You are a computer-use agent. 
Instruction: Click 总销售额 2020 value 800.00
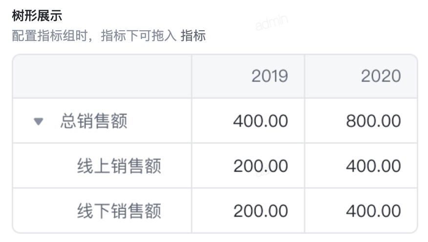[x=373, y=121]
